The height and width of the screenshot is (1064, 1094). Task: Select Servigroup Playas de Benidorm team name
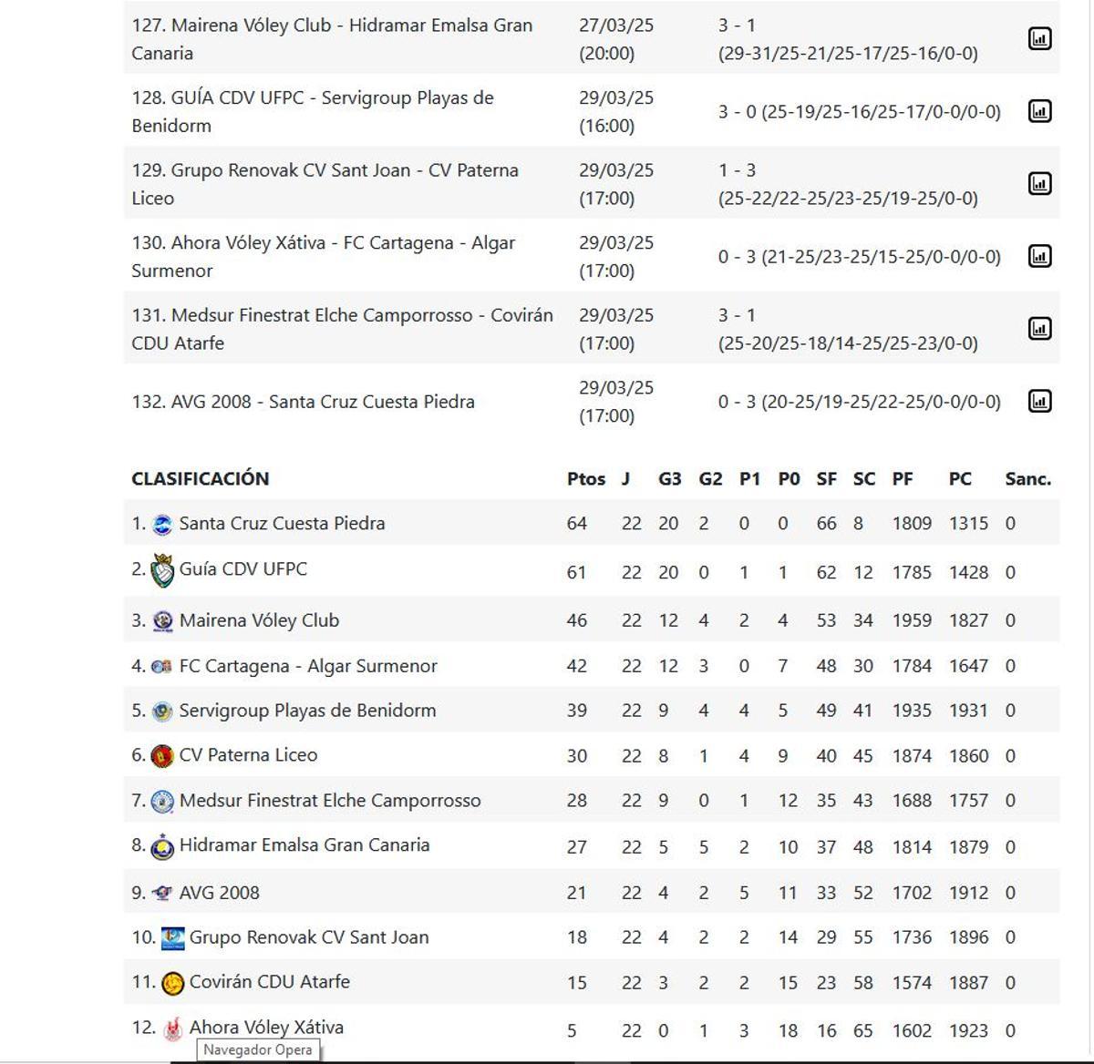coord(310,711)
